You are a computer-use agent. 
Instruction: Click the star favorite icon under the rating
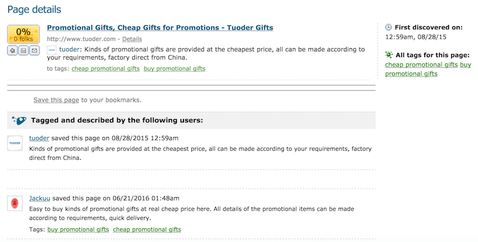pyautogui.click(x=13, y=51)
